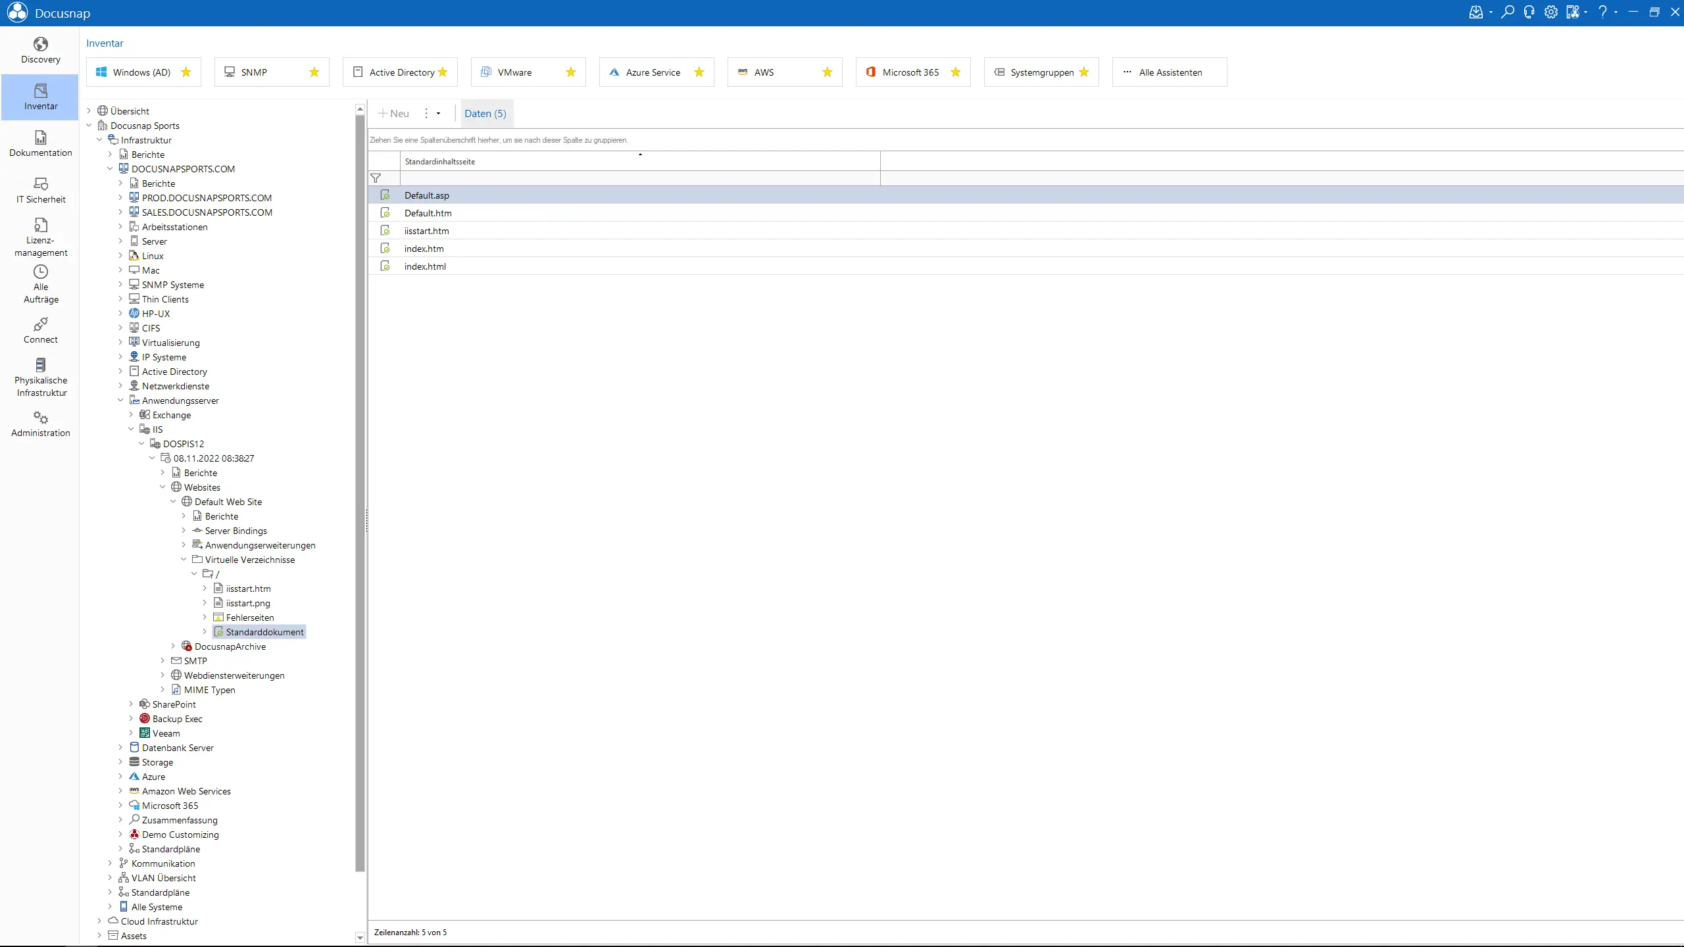This screenshot has height=947, width=1684.
Task: Open Physikalische Infrastruktur
Action: coord(40,377)
